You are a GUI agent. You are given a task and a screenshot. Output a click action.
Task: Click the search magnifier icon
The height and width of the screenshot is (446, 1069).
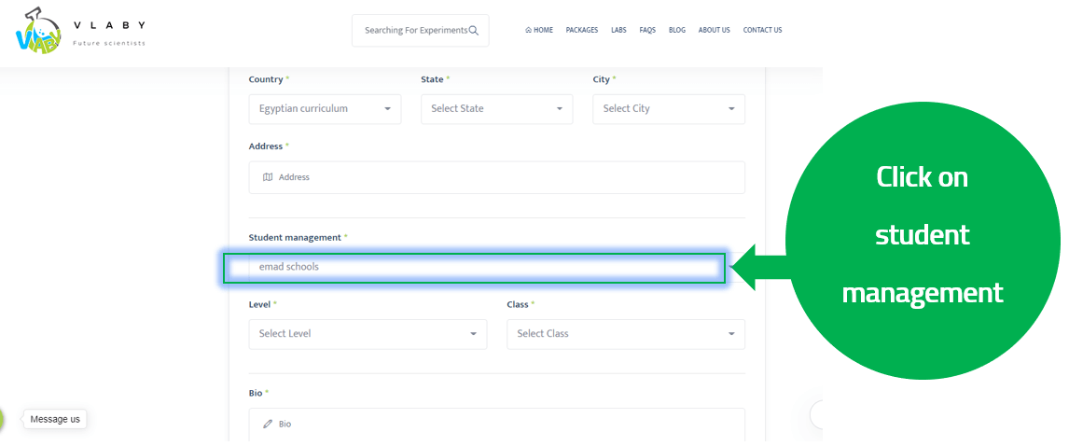click(x=474, y=30)
